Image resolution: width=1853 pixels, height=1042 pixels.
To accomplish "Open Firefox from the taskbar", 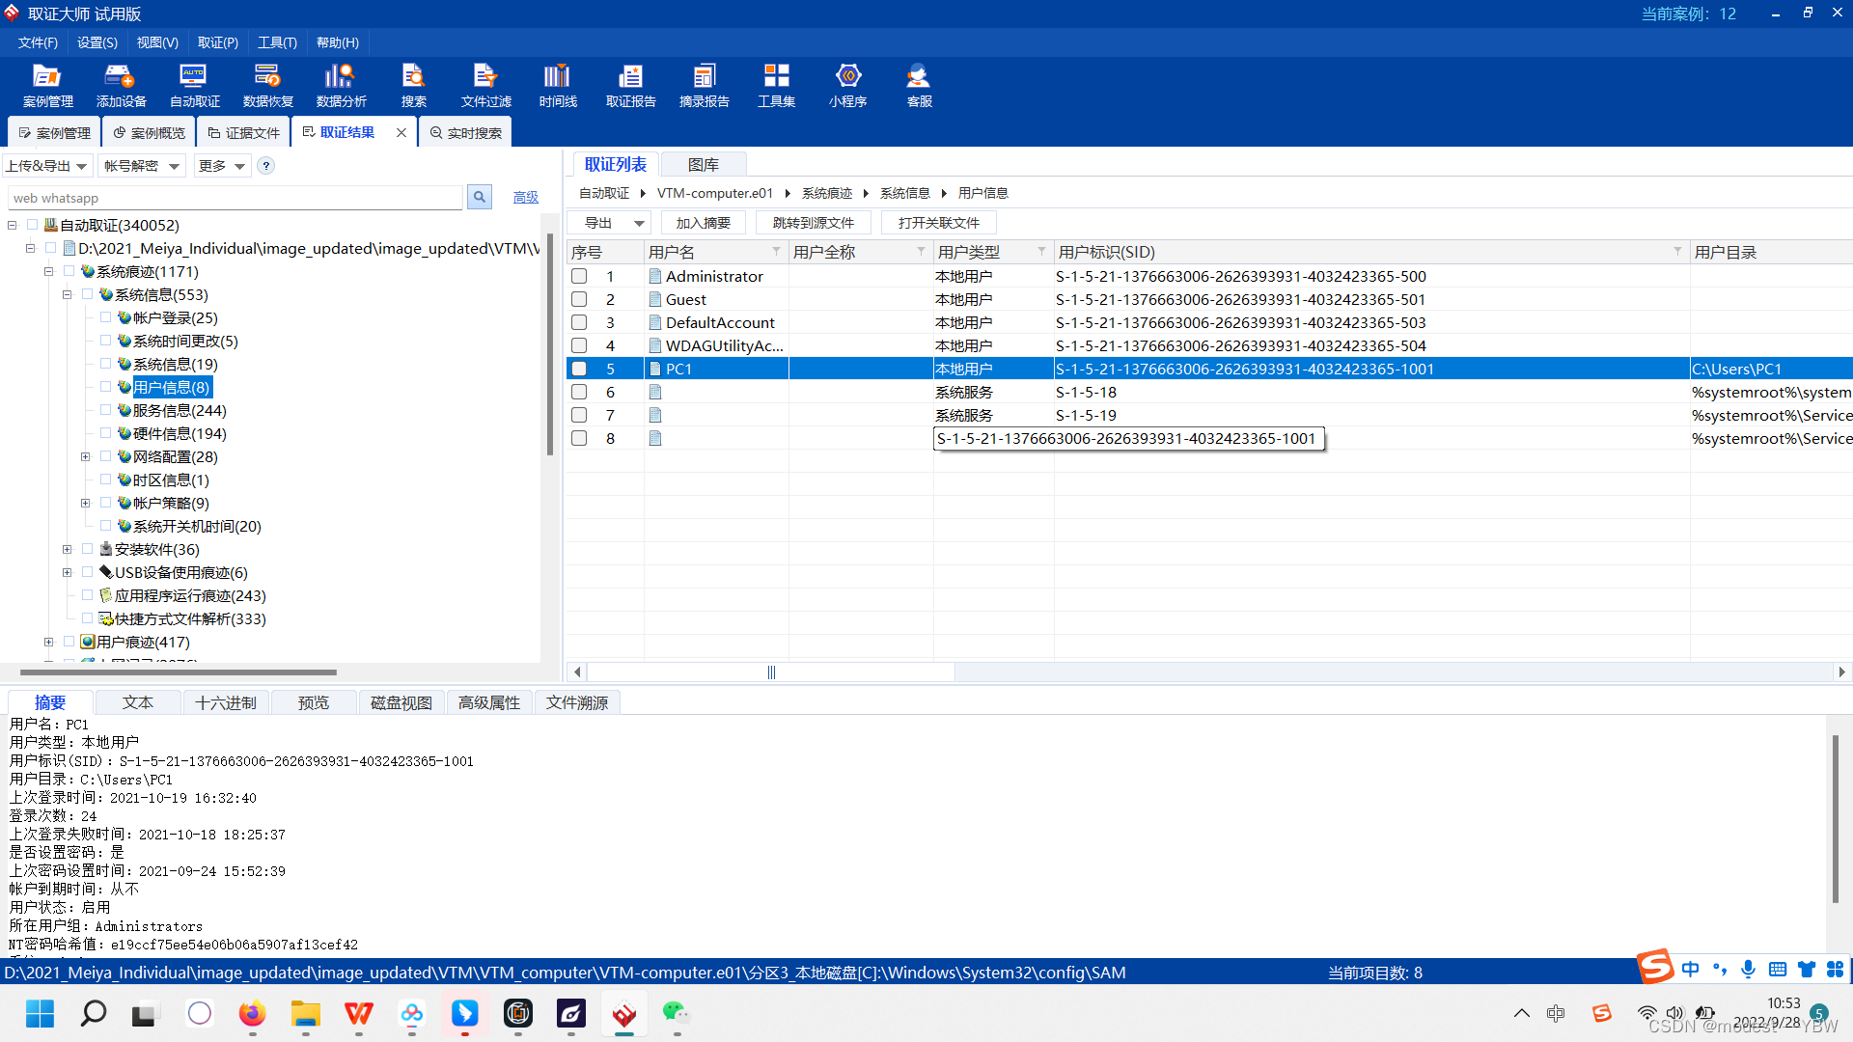I will [x=252, y=1013].
